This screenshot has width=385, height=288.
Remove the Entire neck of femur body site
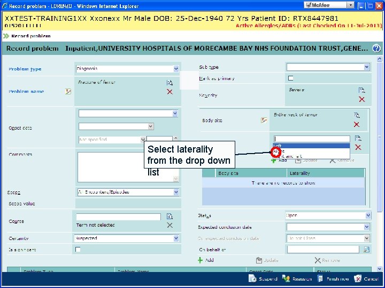357,124
